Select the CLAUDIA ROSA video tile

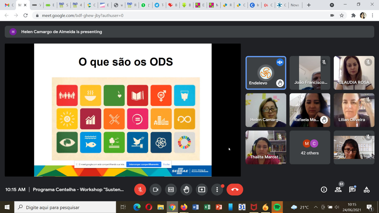pyautogui.click(x=354, y=73)
